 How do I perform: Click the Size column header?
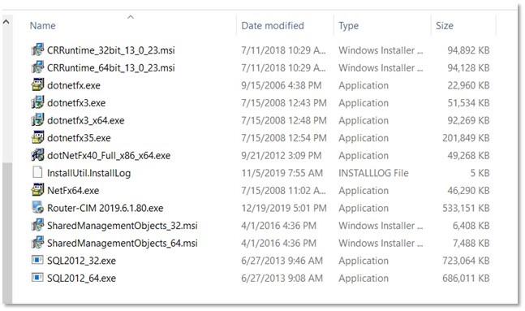(445, 26)
